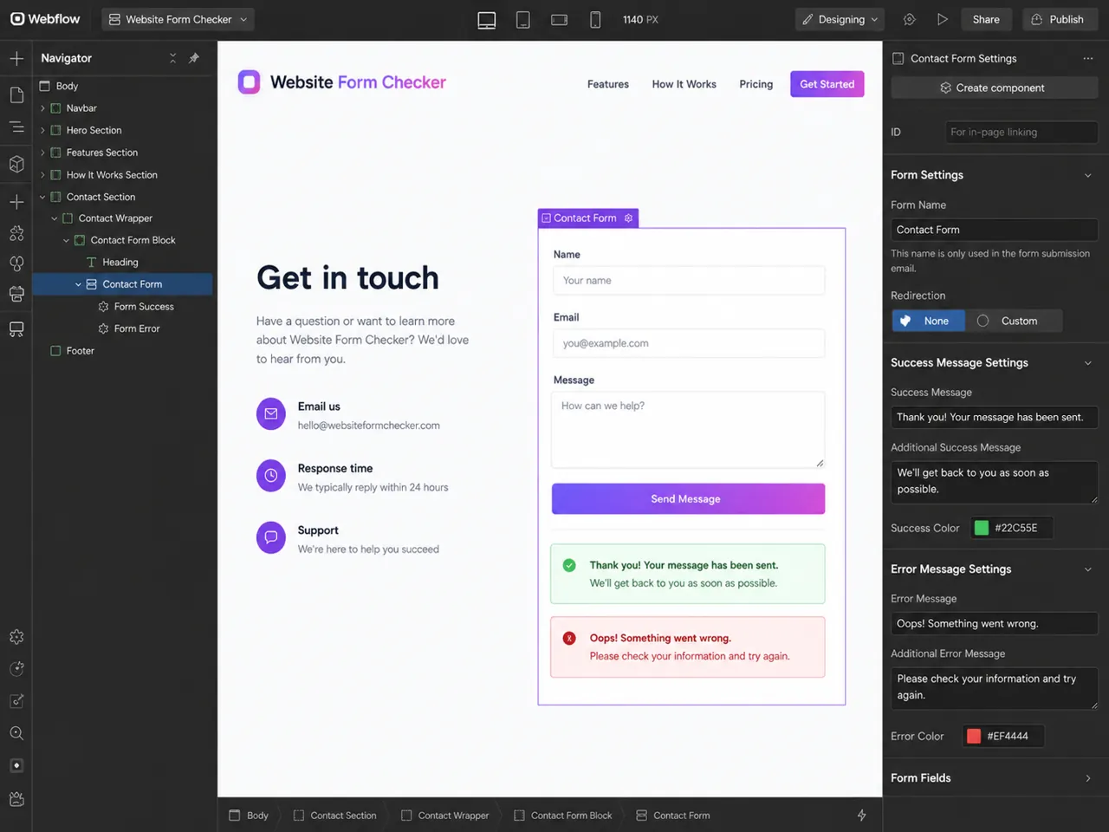Open the Designing mode dropdown
1109x832 pixels.
pyautogui.click(x=840, y=19)
